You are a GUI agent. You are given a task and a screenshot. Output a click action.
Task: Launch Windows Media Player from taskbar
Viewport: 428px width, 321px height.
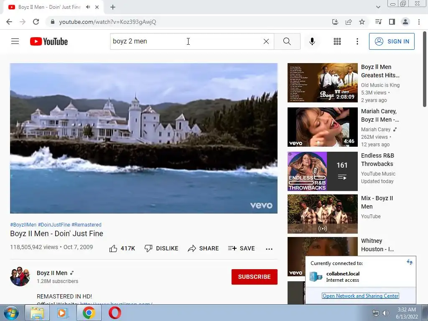click(x=63, y=313)
